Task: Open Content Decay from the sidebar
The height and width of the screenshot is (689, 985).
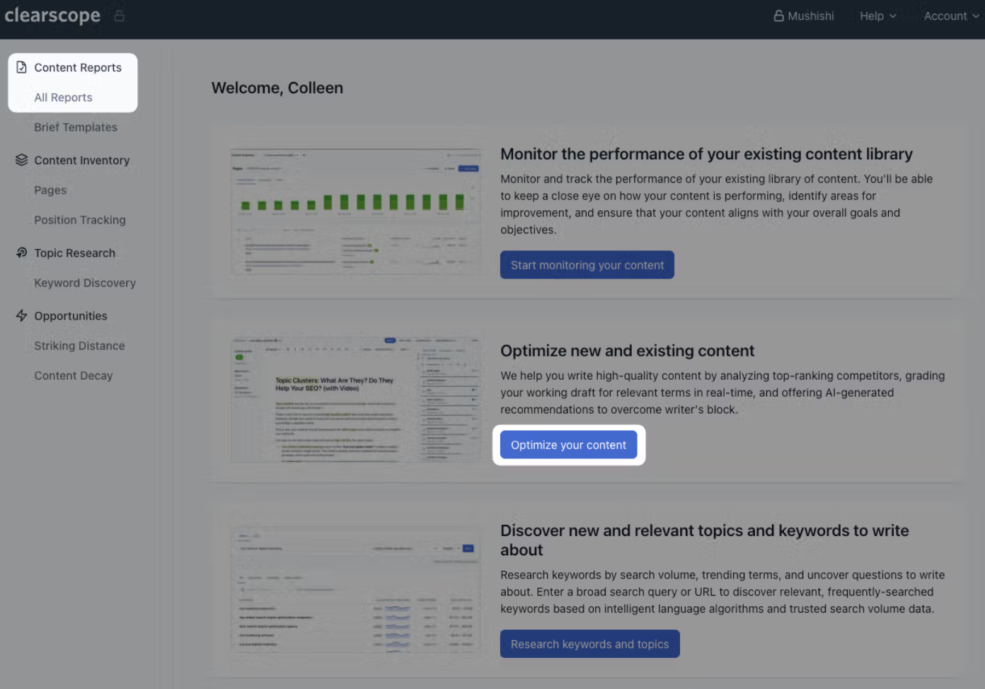Action: (x=73, y=375)
